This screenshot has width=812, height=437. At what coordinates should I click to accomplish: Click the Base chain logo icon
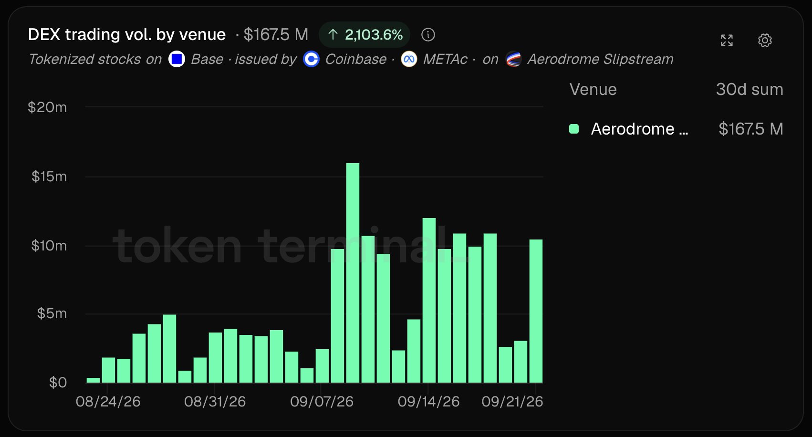[x=177, y=59]
